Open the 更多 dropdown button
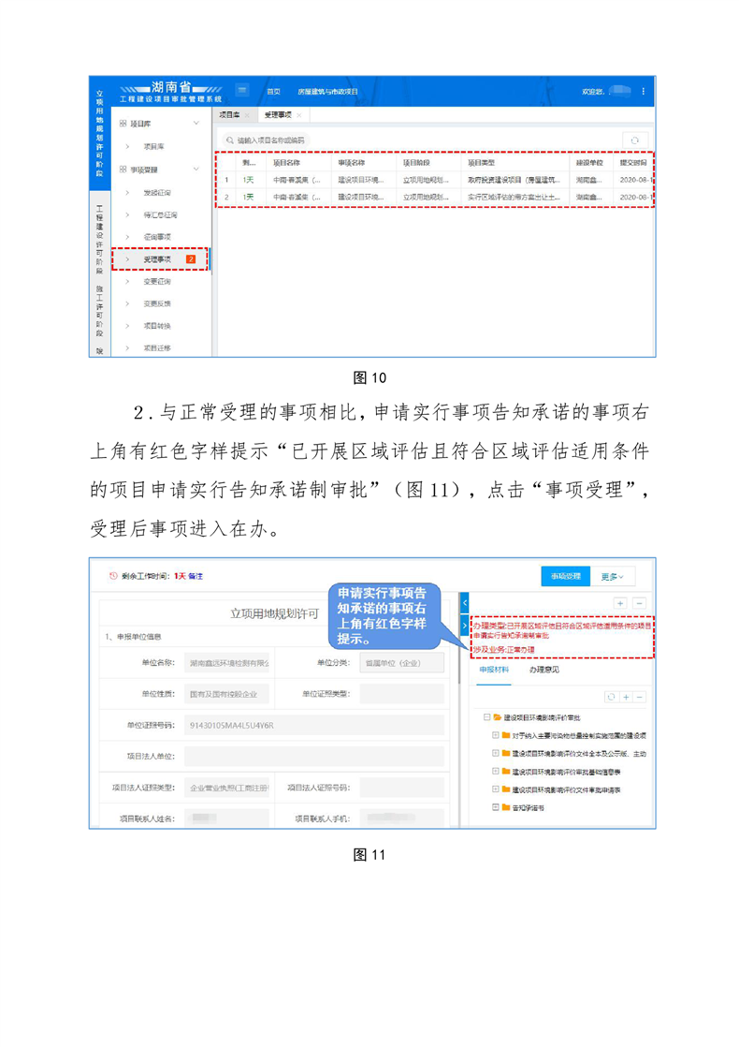Screen dimensions: 739x1047 pos(613,576)
